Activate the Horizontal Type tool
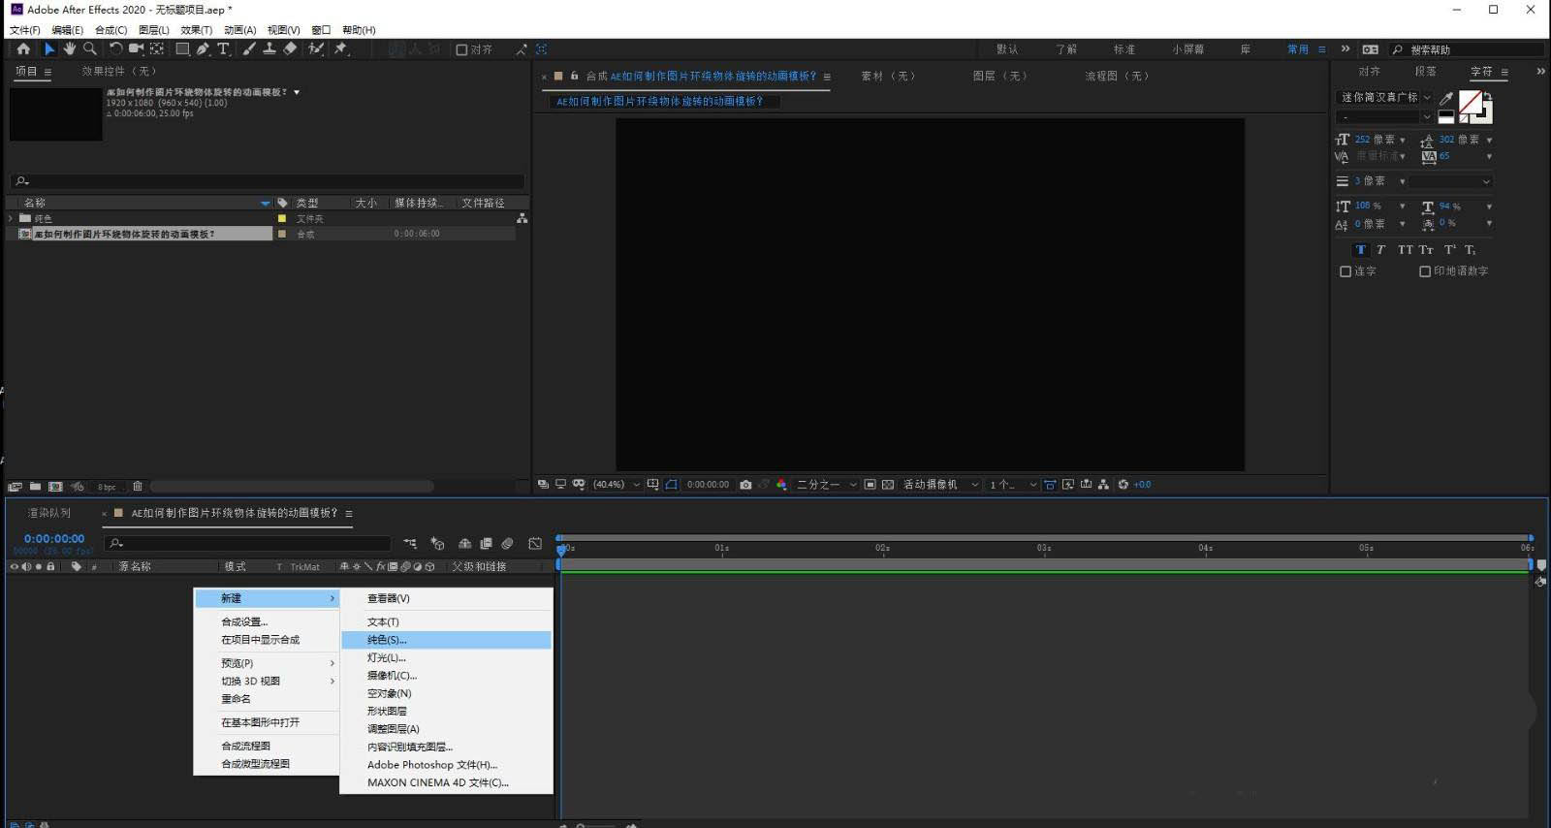 pyautogui.click(x=223, y=48)
